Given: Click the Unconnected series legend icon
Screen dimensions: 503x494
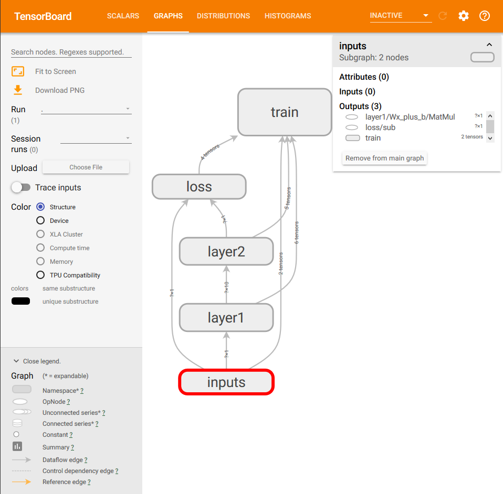Looking at the screenshot, I should (x=22, y=412).
